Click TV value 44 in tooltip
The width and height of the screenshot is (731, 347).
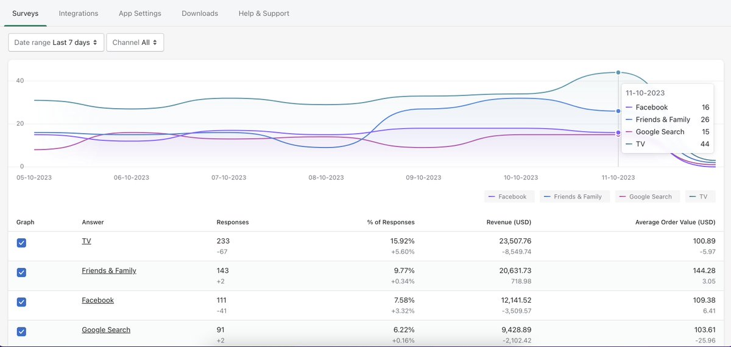click(x=705, y=144)
